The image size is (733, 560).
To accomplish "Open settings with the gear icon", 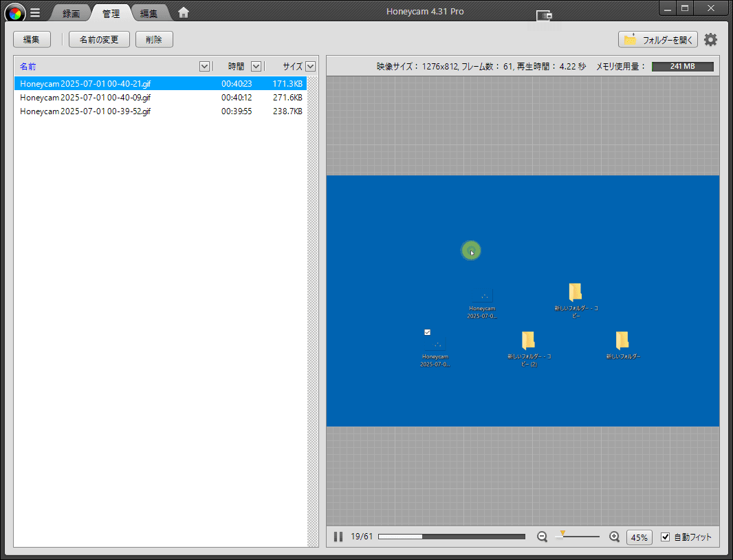I will pyautogui.click(x=710, y=40).
